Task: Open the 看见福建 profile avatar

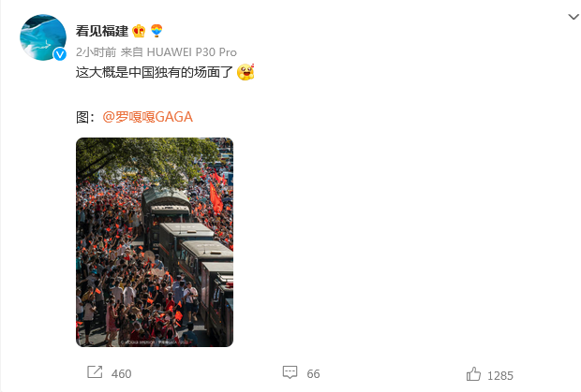Action: pos(43,37)
